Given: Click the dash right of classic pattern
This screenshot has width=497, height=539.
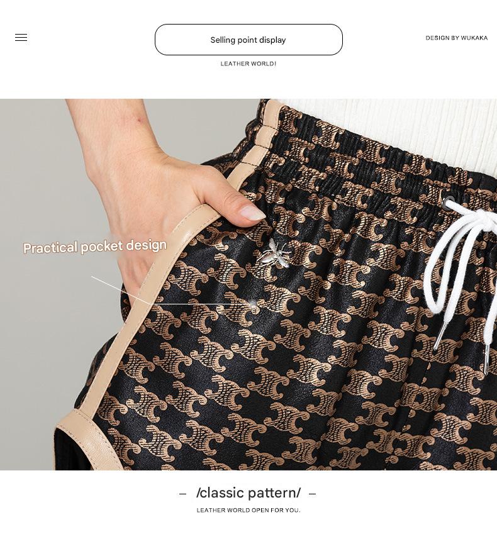Looking at the screenshot, I should 312,494.
